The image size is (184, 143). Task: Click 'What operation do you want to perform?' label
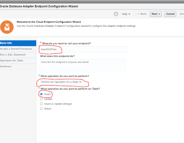pos(65,76)
